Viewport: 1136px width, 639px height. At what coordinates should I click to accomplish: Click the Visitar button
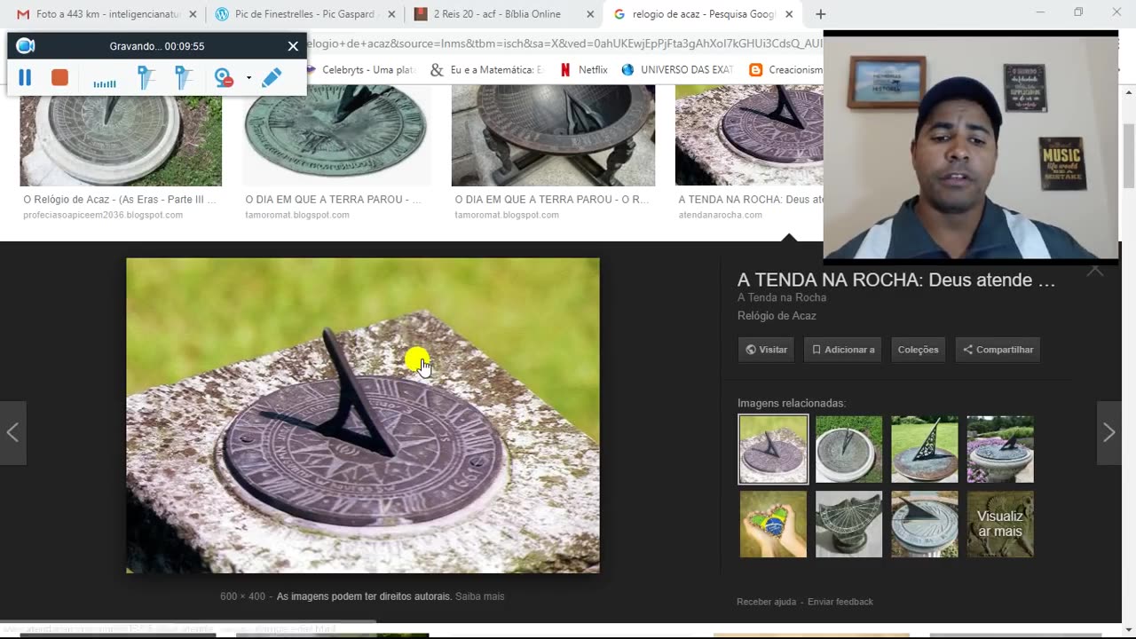pyautogui.click(x=766, y=350)
